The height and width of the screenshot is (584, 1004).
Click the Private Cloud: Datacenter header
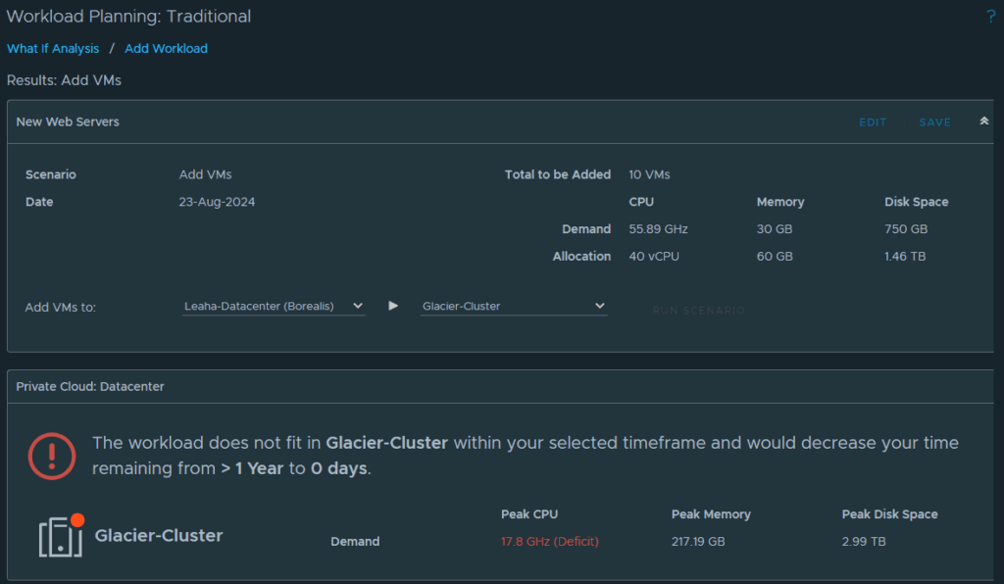point(90,386)
